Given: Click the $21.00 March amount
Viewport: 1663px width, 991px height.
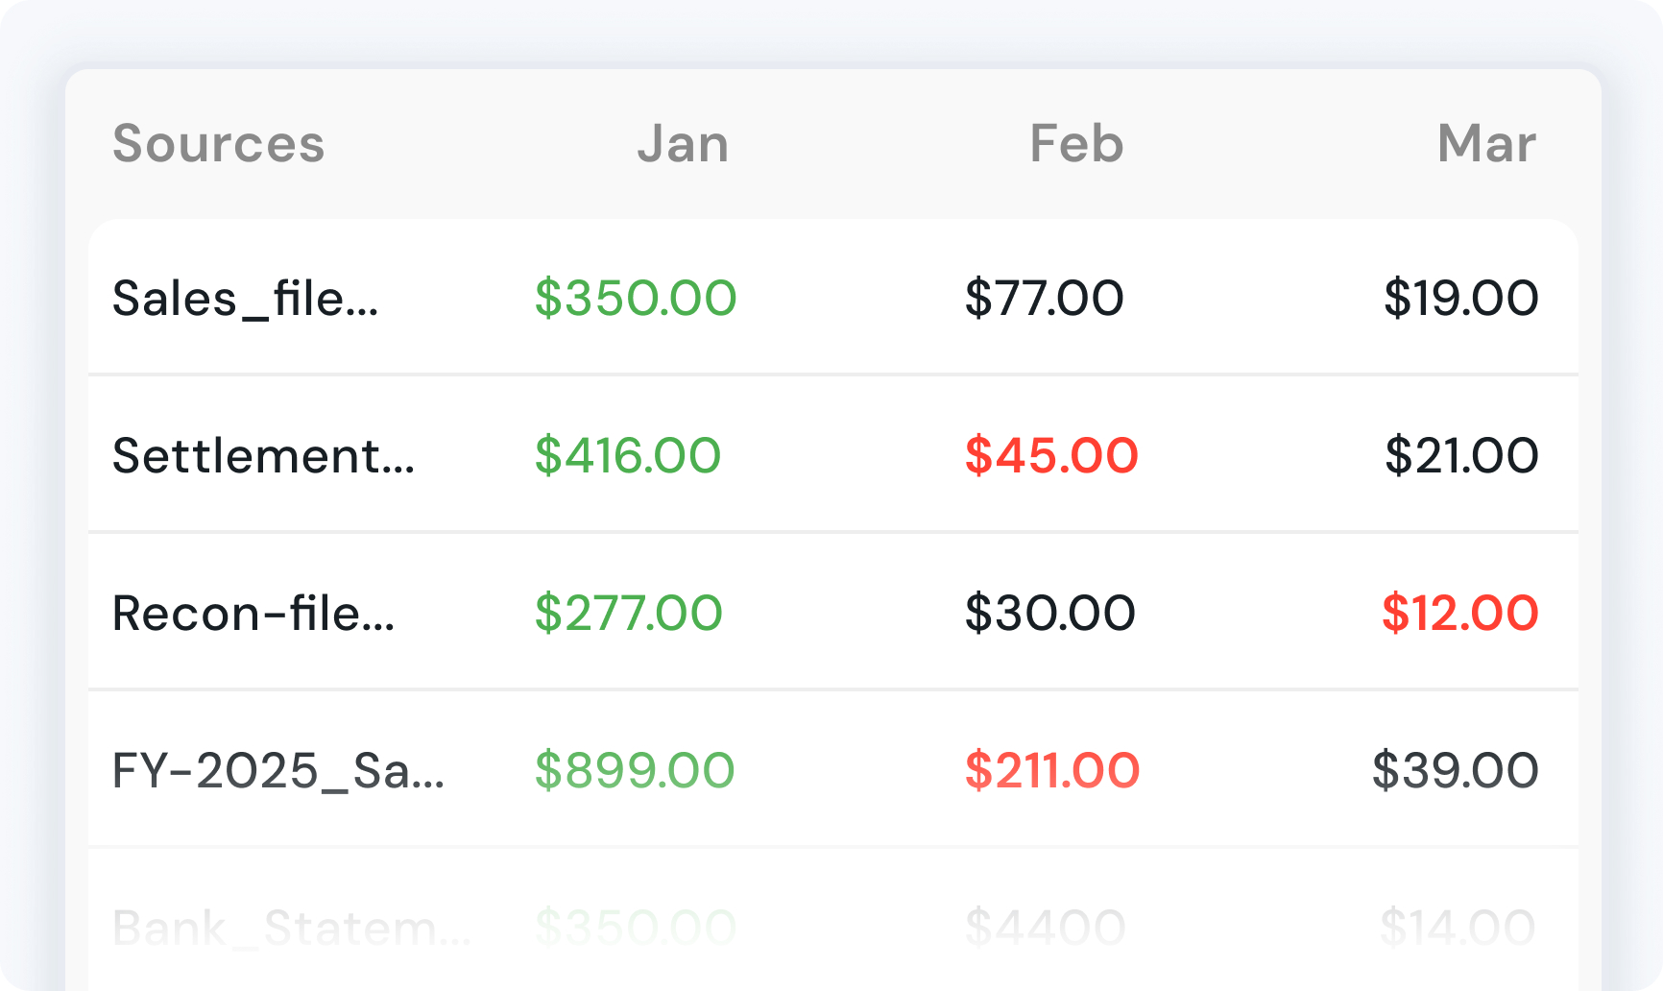Looking at the screenshot, I should pos(1461,455).
